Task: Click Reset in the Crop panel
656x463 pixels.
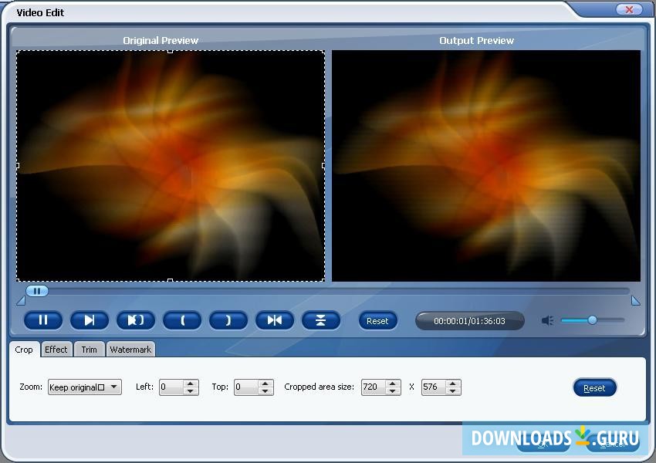Action: pos(595,387)
